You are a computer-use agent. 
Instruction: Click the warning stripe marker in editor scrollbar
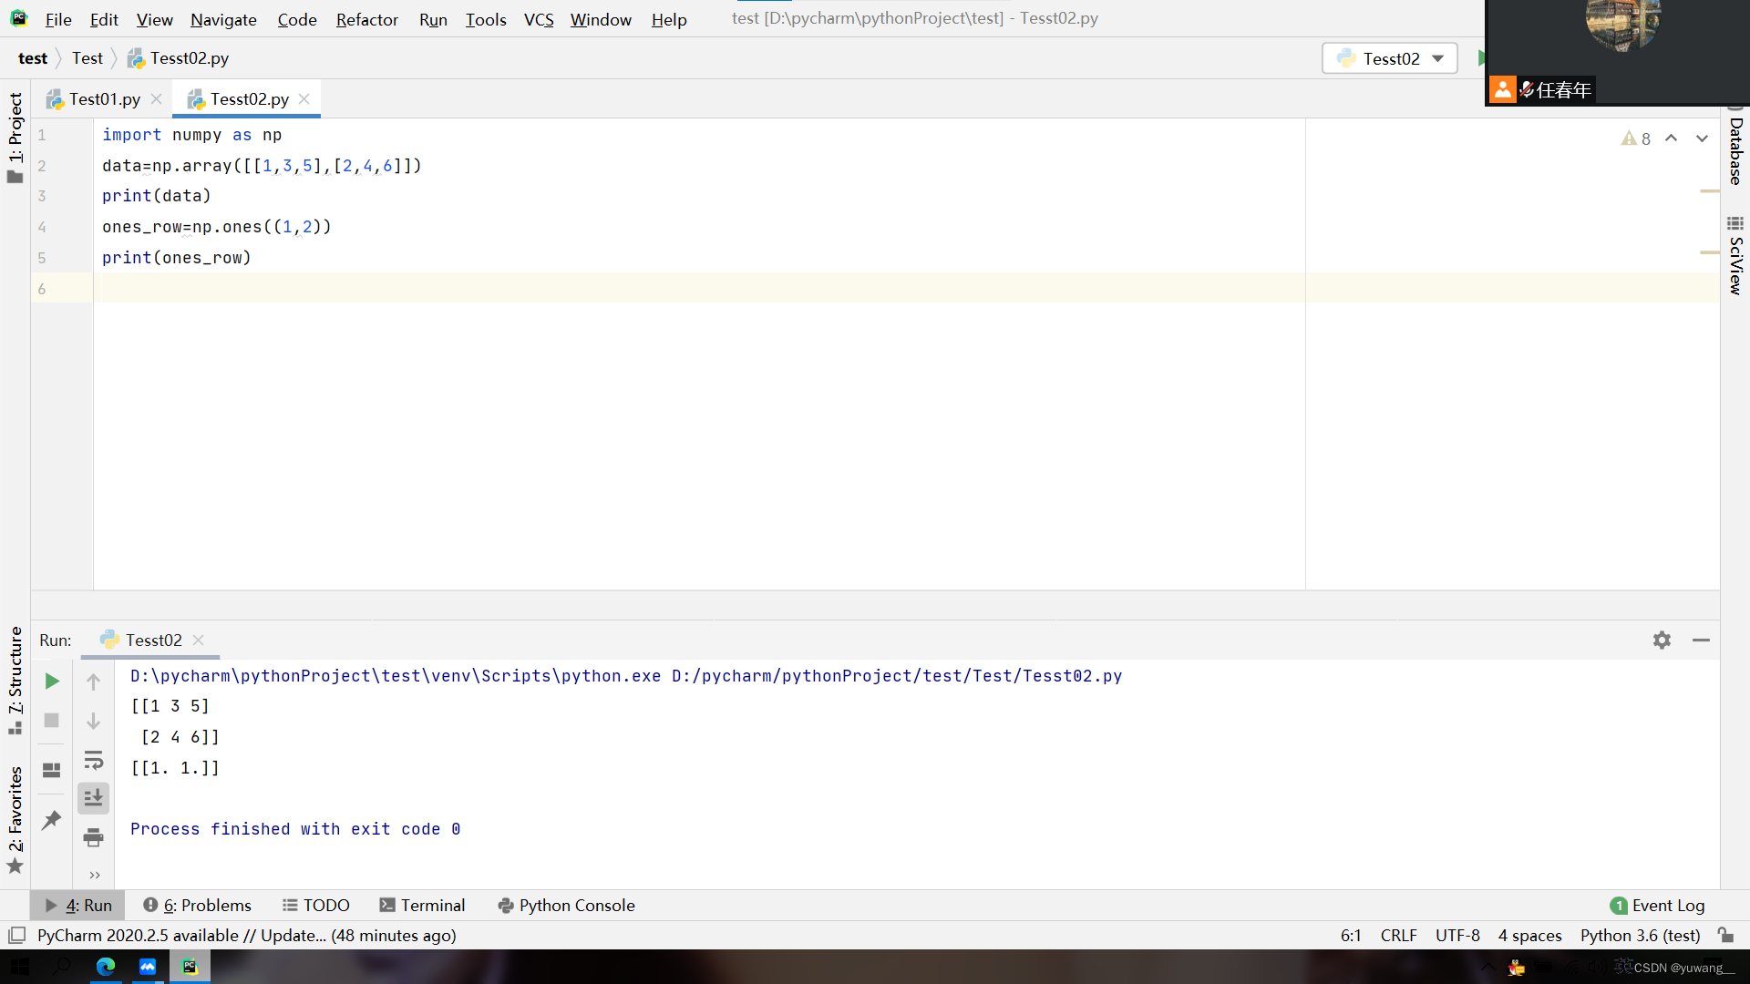[x=1709, y=191]
